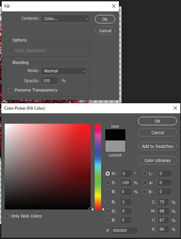Pick bright red in the color field's top-right corner

[90, 125]
